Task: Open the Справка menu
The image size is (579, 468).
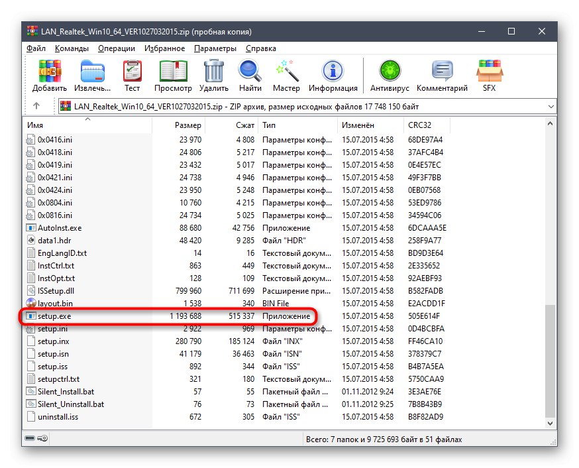Action: coord(261,48)
